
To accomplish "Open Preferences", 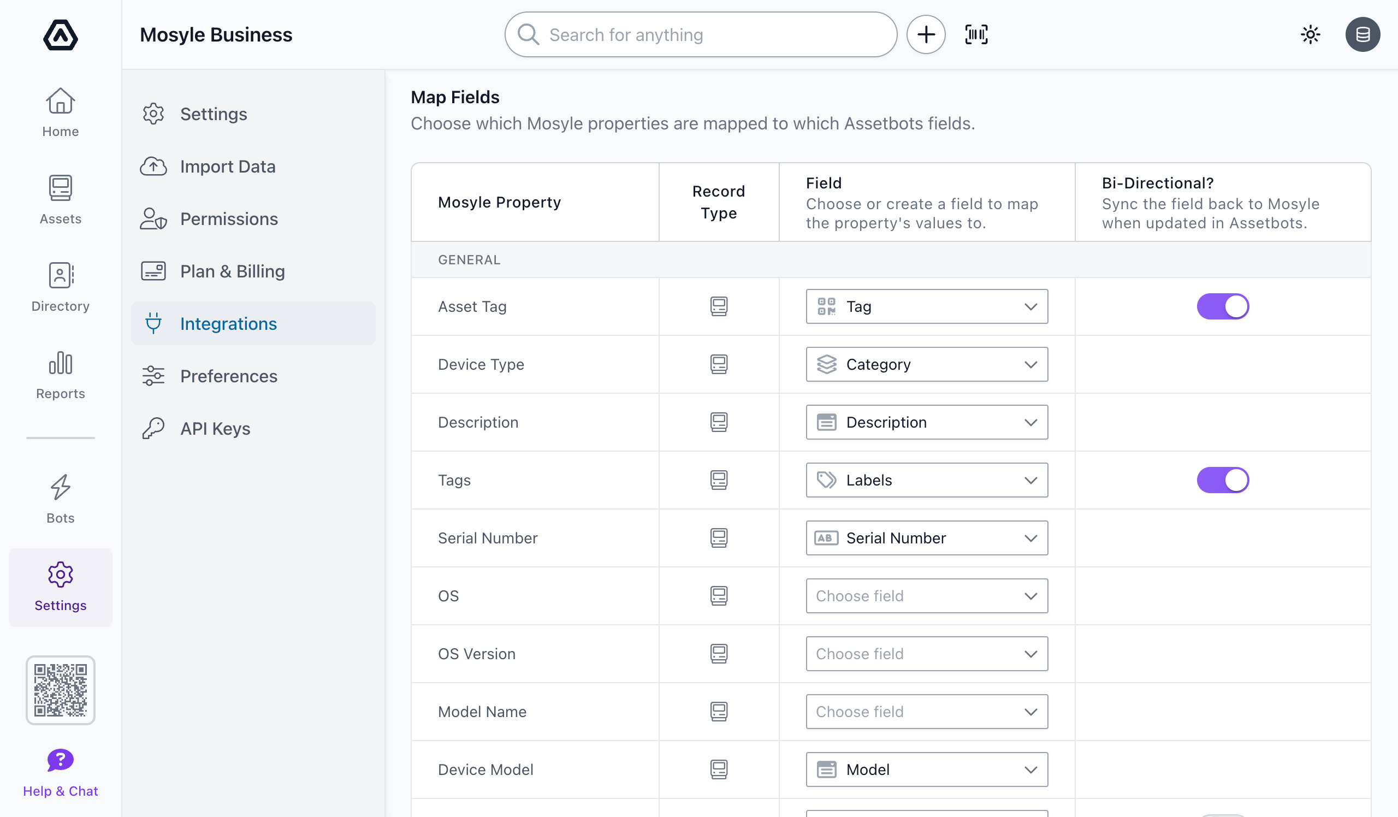I will coord(253,376).
